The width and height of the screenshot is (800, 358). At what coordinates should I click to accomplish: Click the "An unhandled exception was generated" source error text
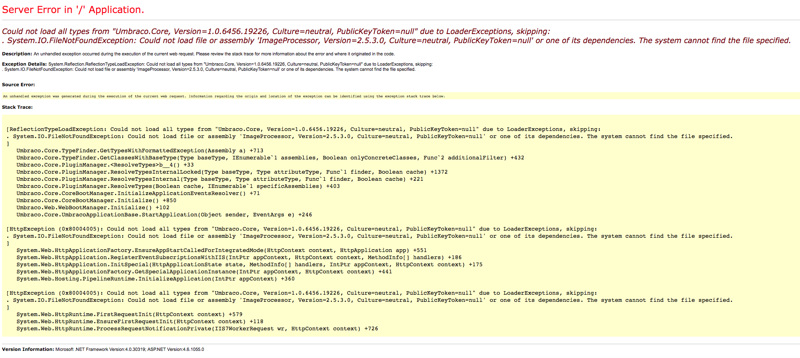pyautogui.click(x=224, y=96)
